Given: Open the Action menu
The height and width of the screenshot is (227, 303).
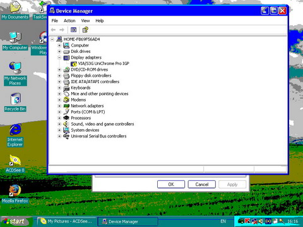Looking at the screenshot, I should (x=69, y=21).
